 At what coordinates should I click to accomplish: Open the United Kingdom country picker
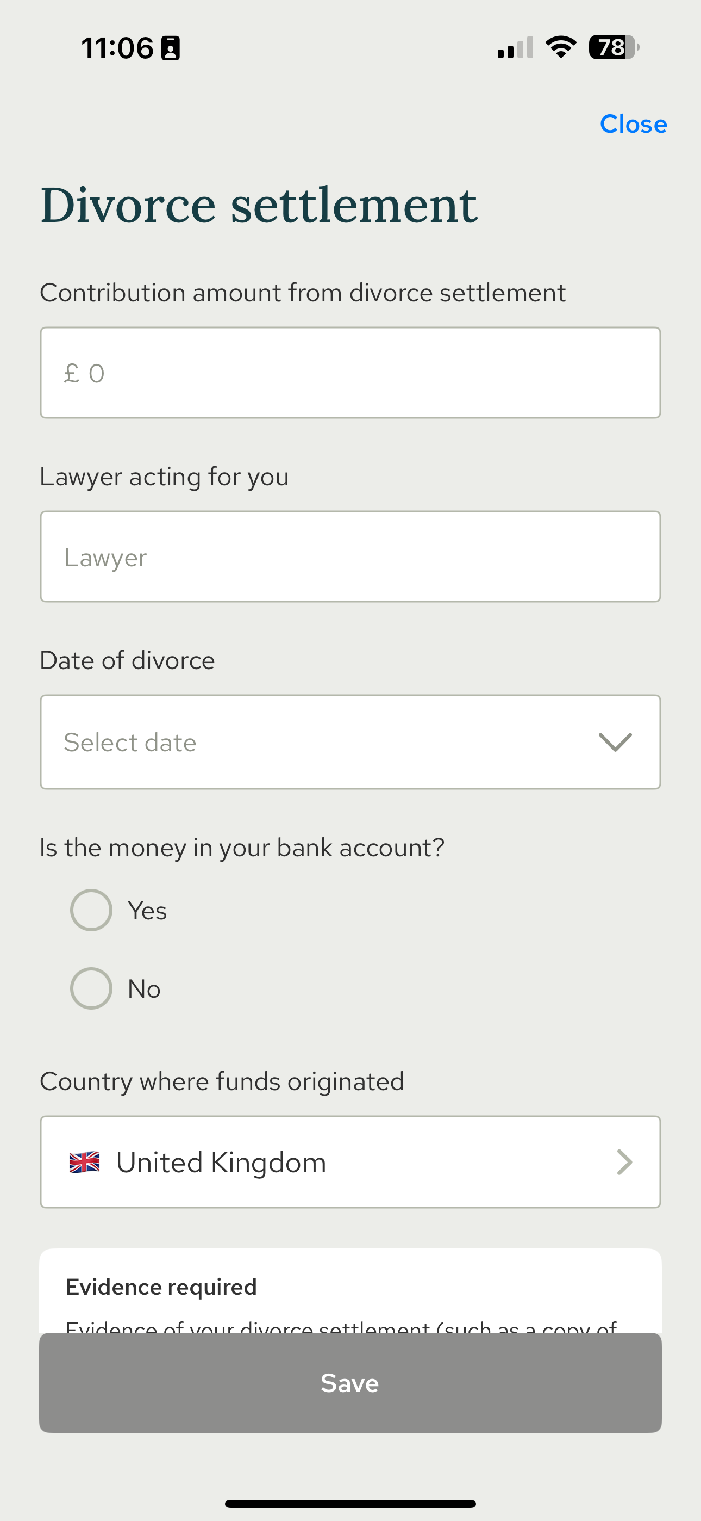(x=351, y=1162)
